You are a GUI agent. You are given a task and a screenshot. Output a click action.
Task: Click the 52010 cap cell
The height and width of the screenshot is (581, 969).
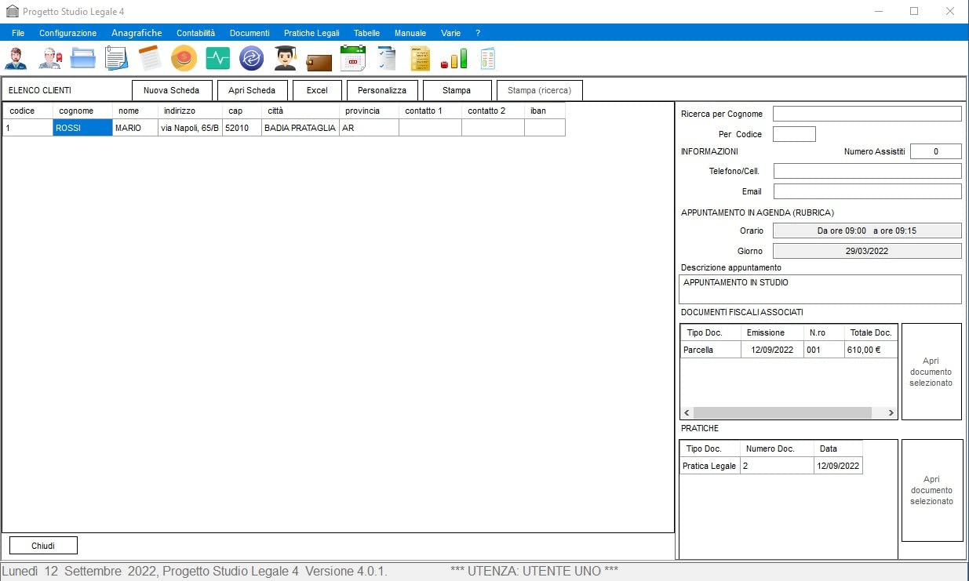[x=242, y=128]
